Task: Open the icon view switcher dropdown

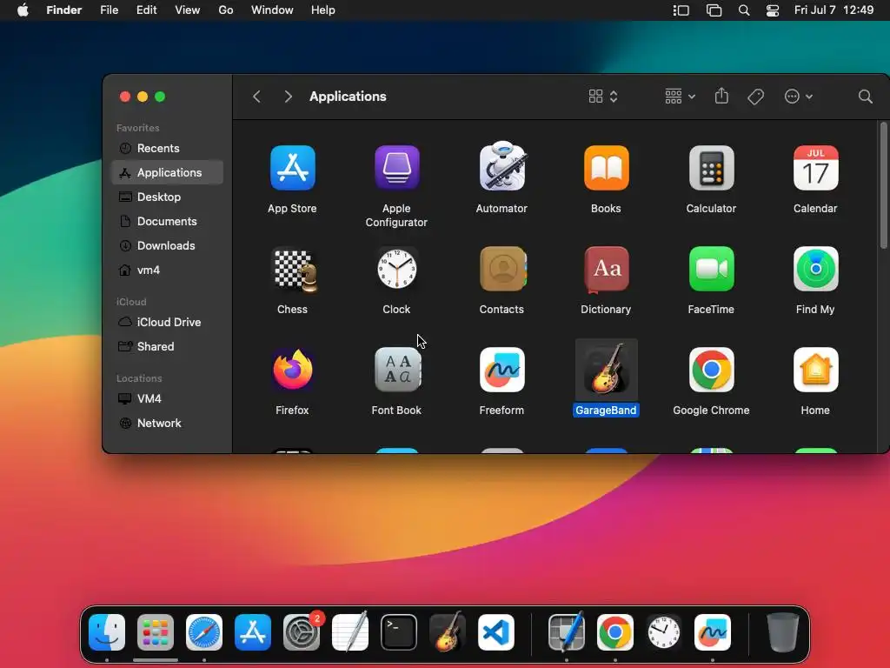Action: (603, 97)
